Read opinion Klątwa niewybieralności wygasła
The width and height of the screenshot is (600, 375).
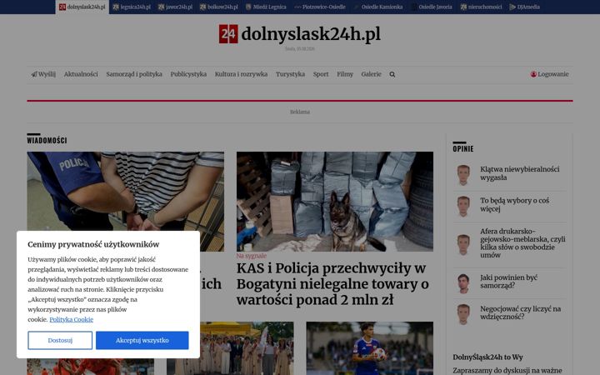point(520,173)
